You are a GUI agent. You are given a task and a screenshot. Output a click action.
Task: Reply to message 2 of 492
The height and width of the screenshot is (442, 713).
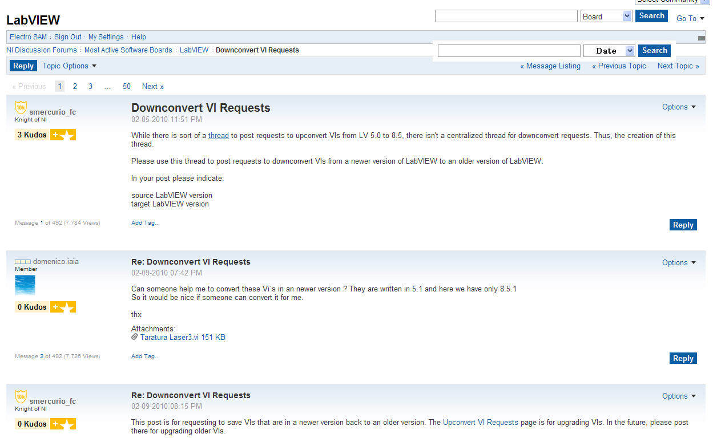pyautogui.click(x=683, y=358)
